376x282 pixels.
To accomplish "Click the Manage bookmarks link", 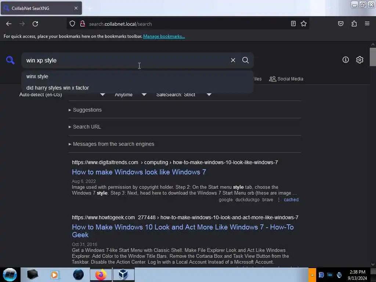I will tap(164, 36).
